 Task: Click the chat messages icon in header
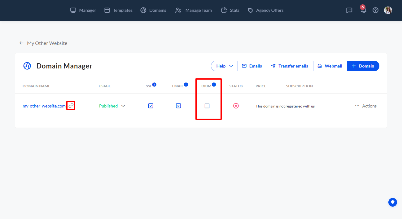coord(349,10)
